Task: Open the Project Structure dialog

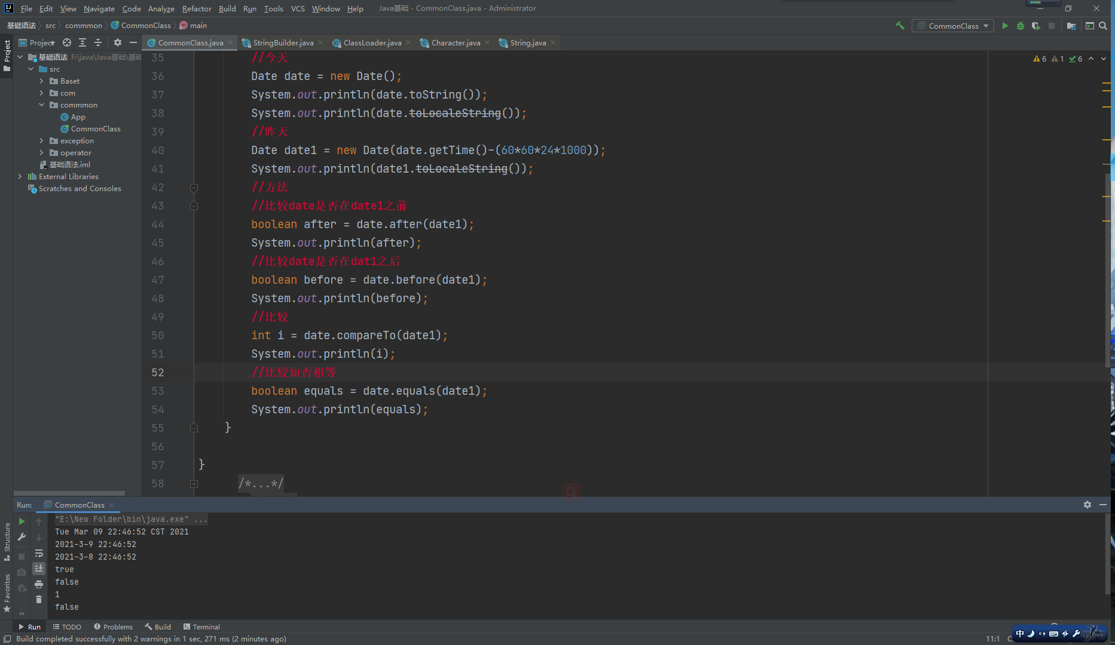Action: pos(1071,26)
